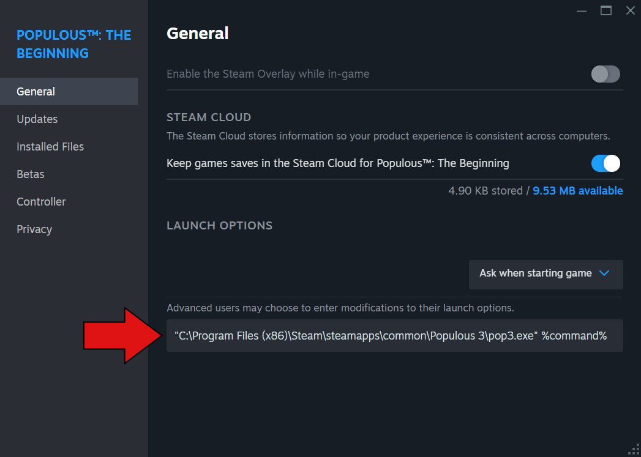
Task: Minimize the properties window
Action: point(582,11)
